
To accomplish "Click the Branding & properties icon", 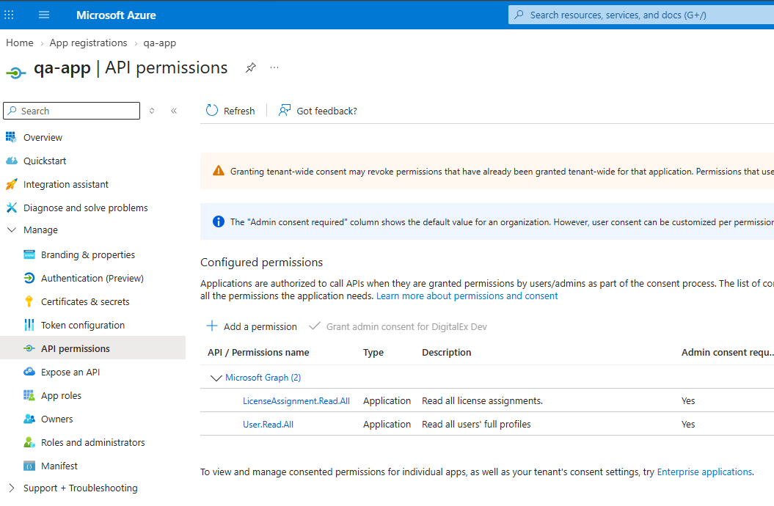I will 29,254.
